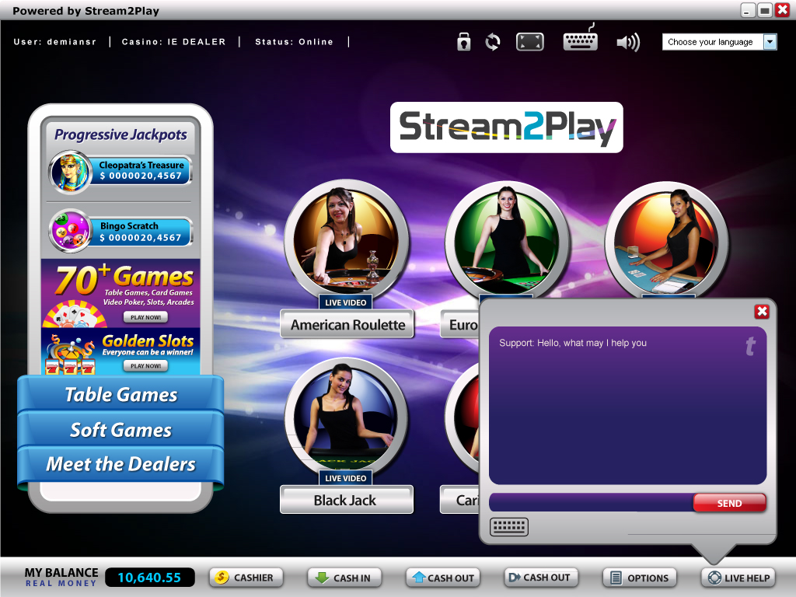
Task: Minimize the Stream2Play window
Action: (748, 10)
